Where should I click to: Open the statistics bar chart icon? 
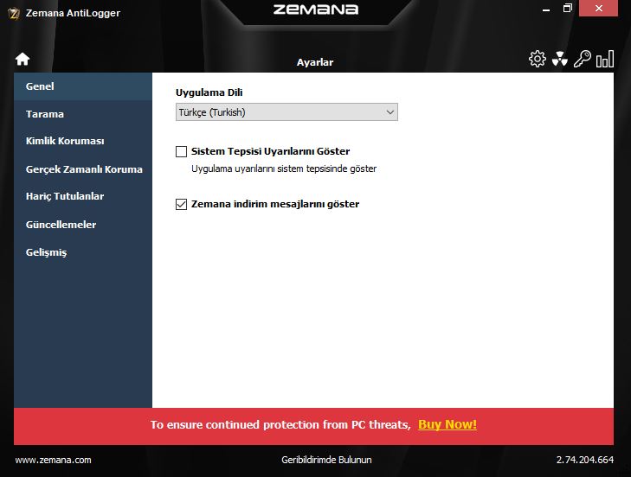(x=605, y=59)
